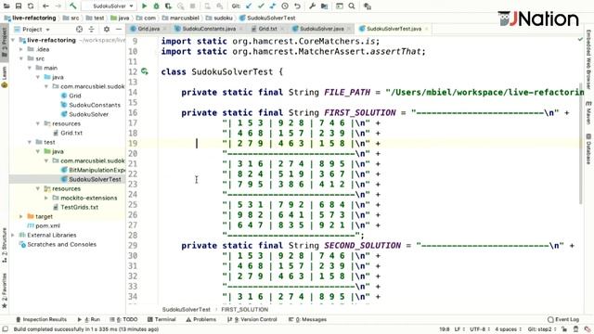Image resolution: width=594 pixels, height=334 pixels.
Task: Navigate forward with the right arrow
Action: [58, 6]
